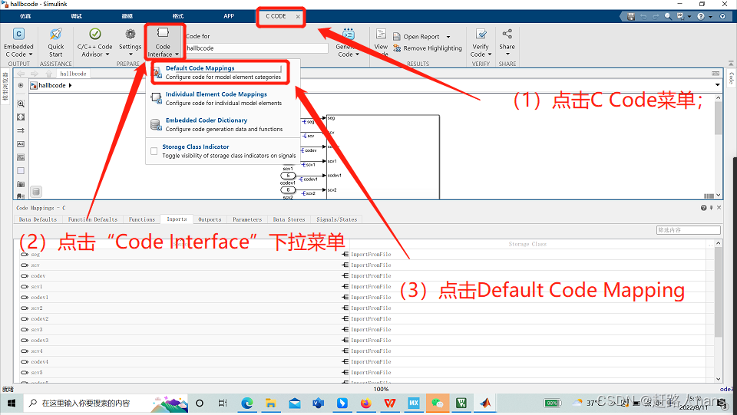Expand the Open Report dropdown arrow
Image resolution: width=737 pixels, height=415 pixels.
448,37
